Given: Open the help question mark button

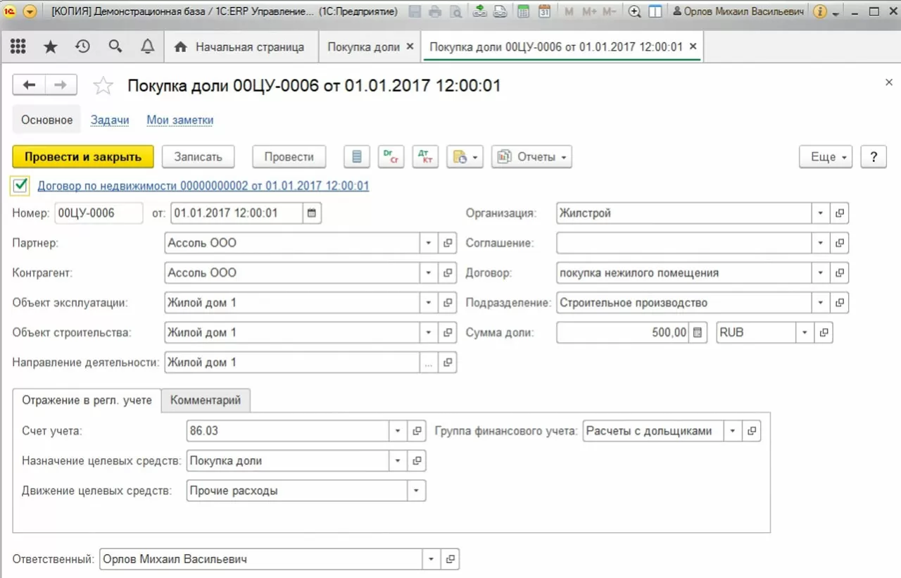Looking at the screenshot, I should pyautogui.click(x=874, y=157).
